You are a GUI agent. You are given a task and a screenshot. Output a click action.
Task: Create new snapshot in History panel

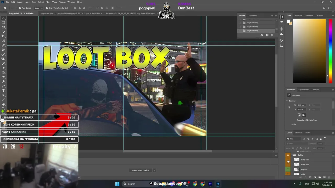pyautogui.click(x=267, y=35)
